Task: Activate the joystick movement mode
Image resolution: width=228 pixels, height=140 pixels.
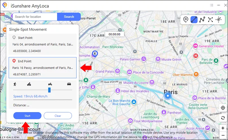Action: coord(219,19)
